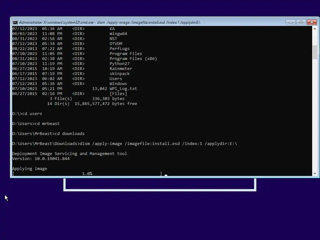This screenshot has width=320, height=240.
Task: Click the '08/22/2013' date of PerfLogs
Action: (x=25, y=48)
